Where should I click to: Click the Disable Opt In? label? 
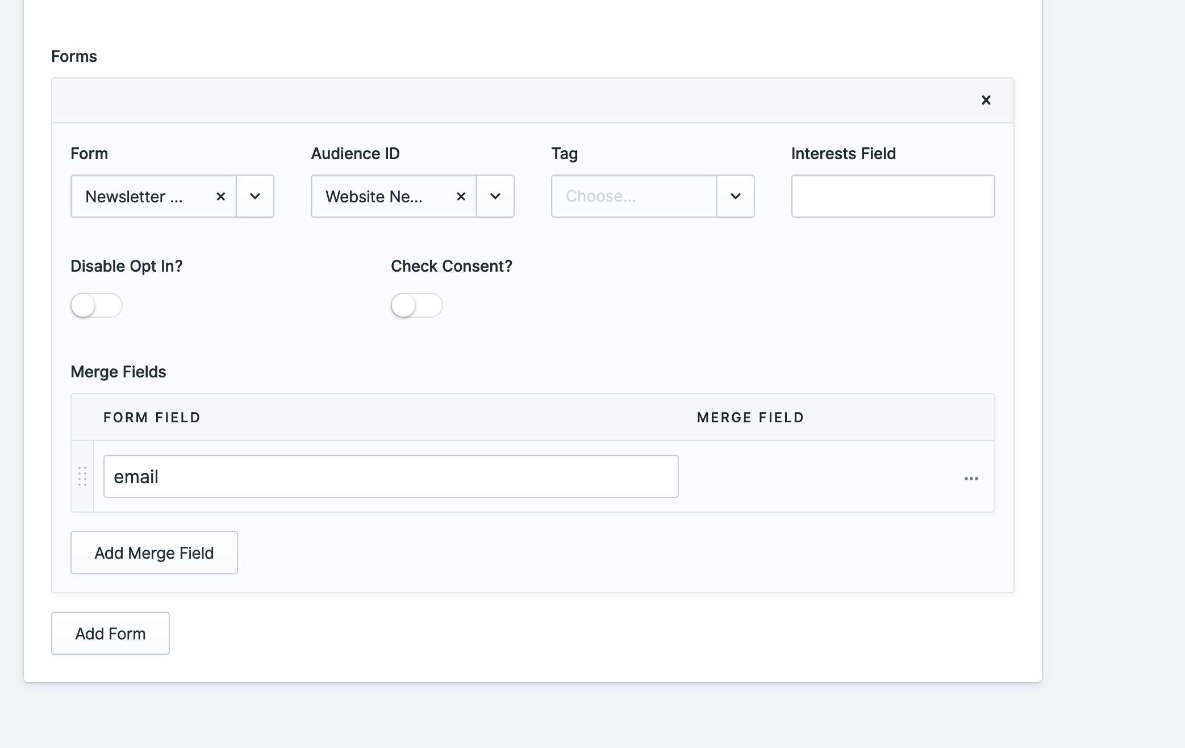coord(127,266)
